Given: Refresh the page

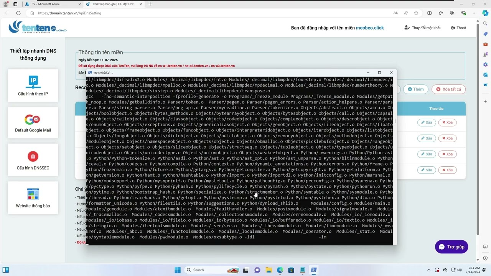Looking at the screenshot, I should click(x=18, y=13).
